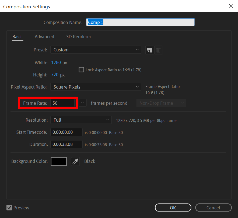This screenshot has height=218, width=238.
Task: Toggle the Preview checkbox
Action: coord(9,208)
